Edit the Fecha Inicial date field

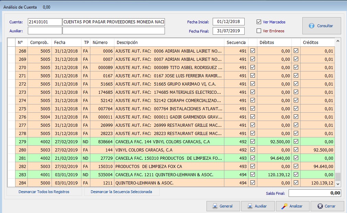[x=228, y=22]
